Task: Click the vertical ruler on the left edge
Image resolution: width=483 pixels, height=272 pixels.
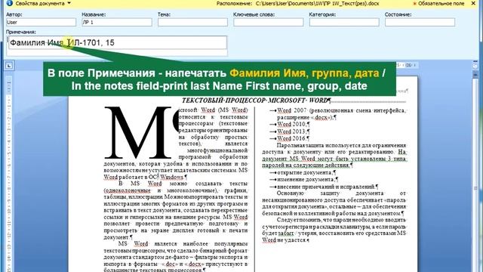Action: 8,173
